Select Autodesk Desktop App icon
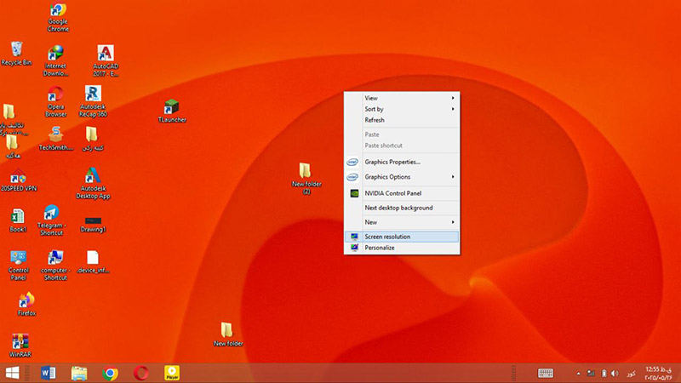 point(93,183)
